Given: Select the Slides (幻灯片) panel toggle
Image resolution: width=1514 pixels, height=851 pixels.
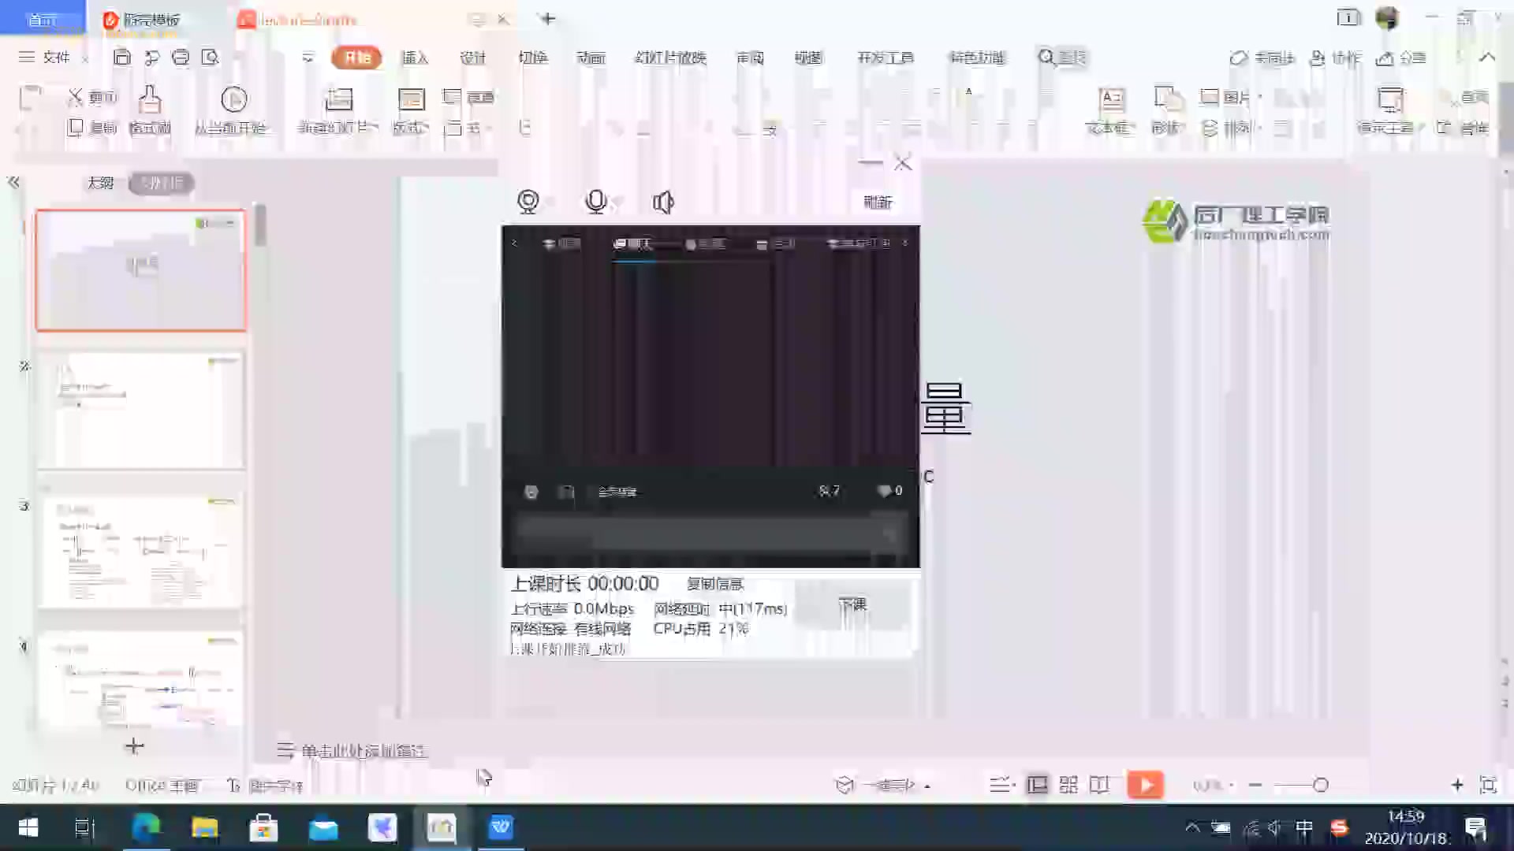Looking at the screenshot, I should tap(162, 183).
